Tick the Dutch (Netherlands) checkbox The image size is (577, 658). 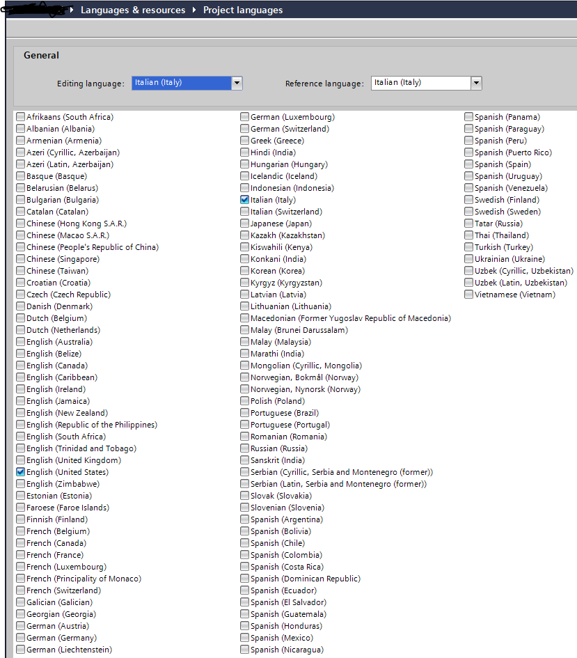pos(21,330)
